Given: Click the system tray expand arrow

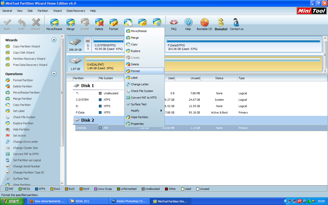Looking at the screenshot, I should click(285, 201).
